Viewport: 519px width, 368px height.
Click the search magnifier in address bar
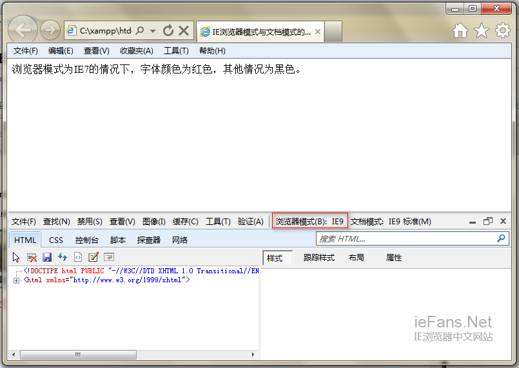pos(140,31)
